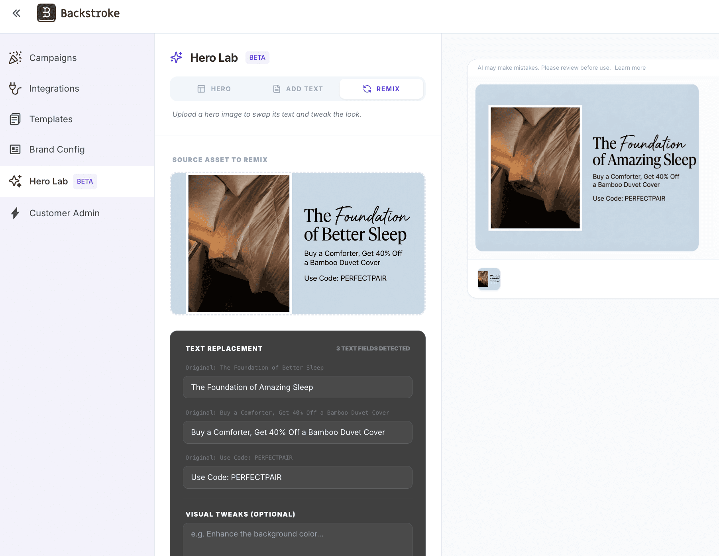719x556 pixels.
Task: Click the '3 TEXT FIELDS DETECTED' label
Action: tap(373, 348)
